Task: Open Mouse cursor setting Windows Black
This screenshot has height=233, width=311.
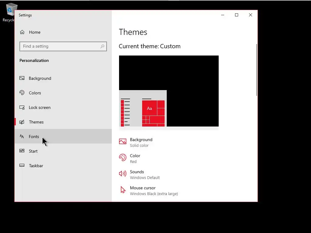Action: coord(149,191)
